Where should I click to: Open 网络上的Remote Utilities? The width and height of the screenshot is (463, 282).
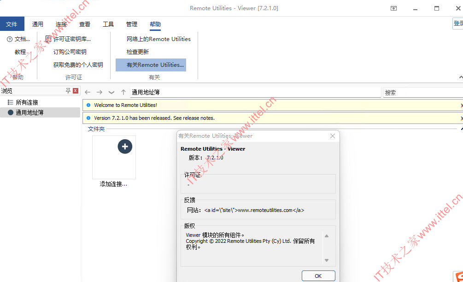click(x=158, y=39)
